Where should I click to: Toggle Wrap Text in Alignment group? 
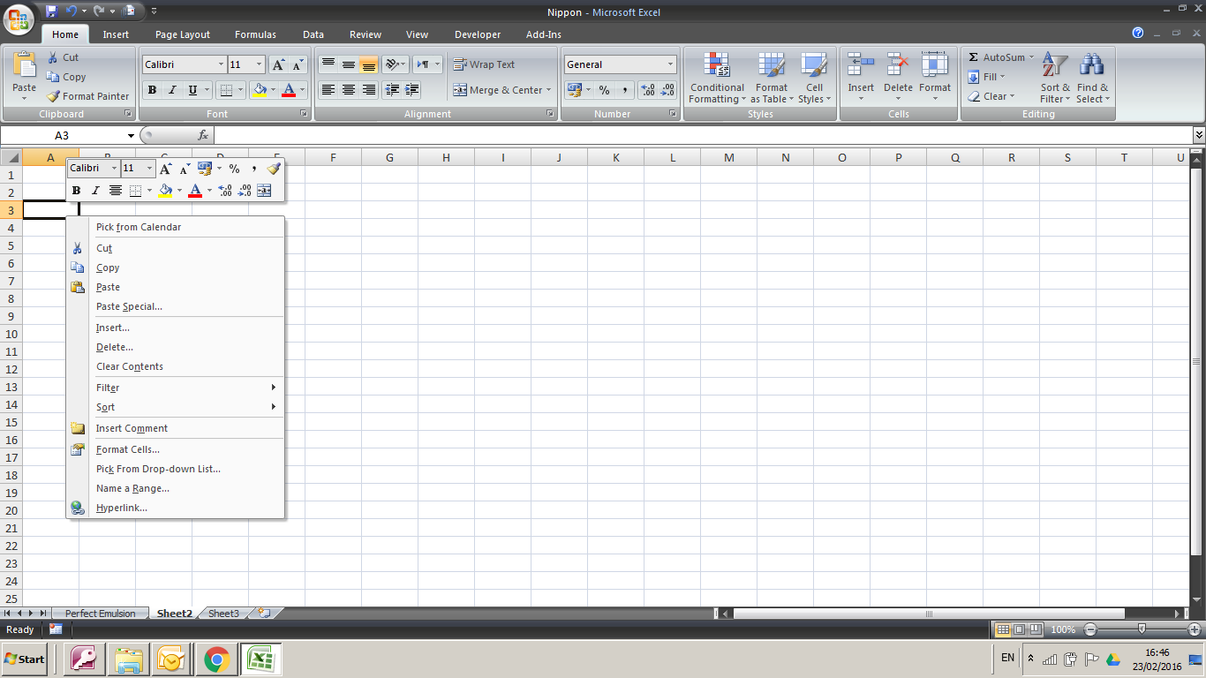[x=484, y=64]
